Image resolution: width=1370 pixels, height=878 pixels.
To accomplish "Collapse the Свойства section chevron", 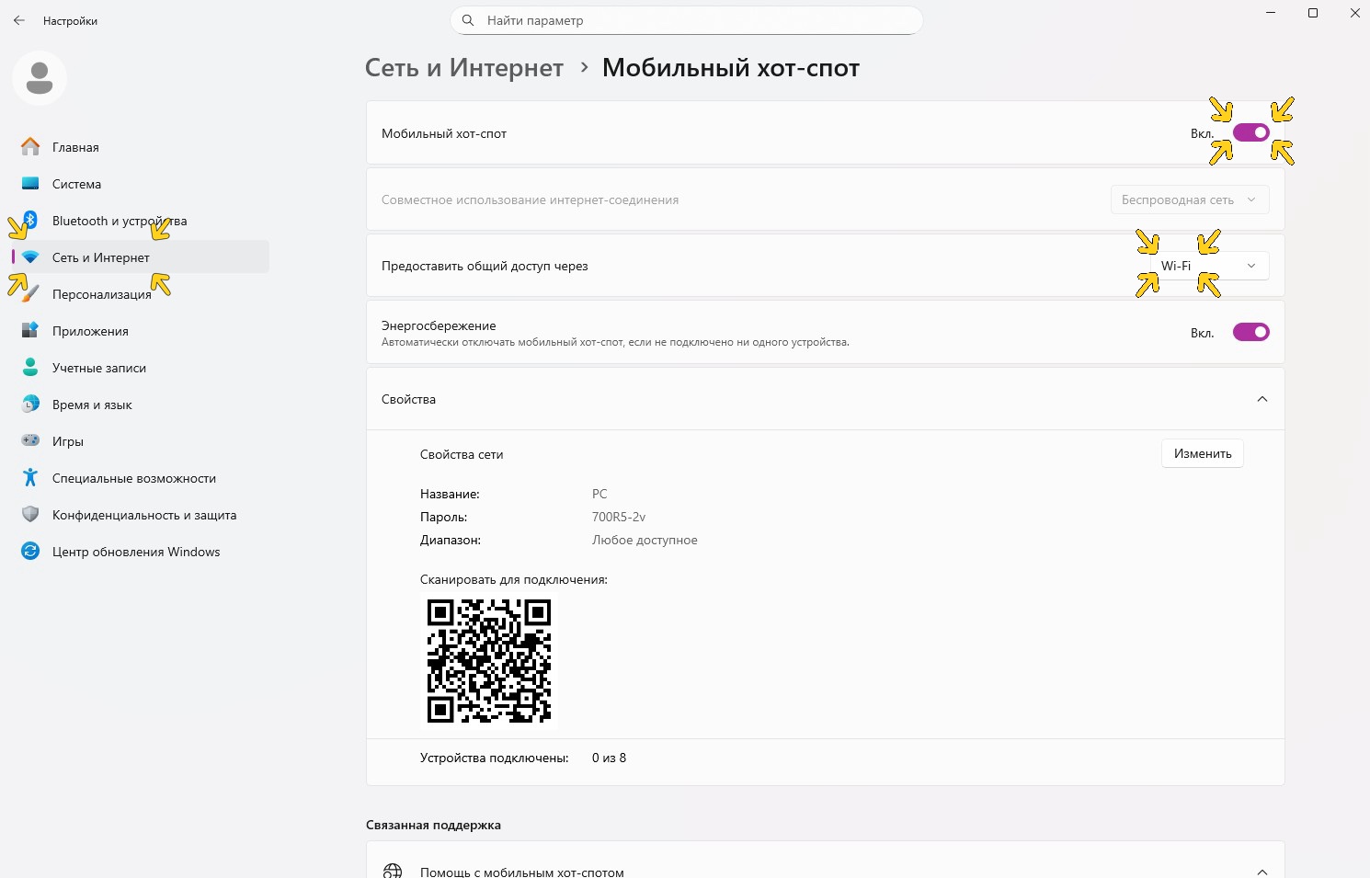I will click(1262, 399).
